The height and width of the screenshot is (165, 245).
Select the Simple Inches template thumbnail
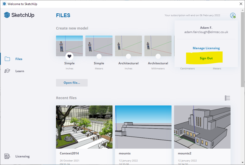point(69,46)
